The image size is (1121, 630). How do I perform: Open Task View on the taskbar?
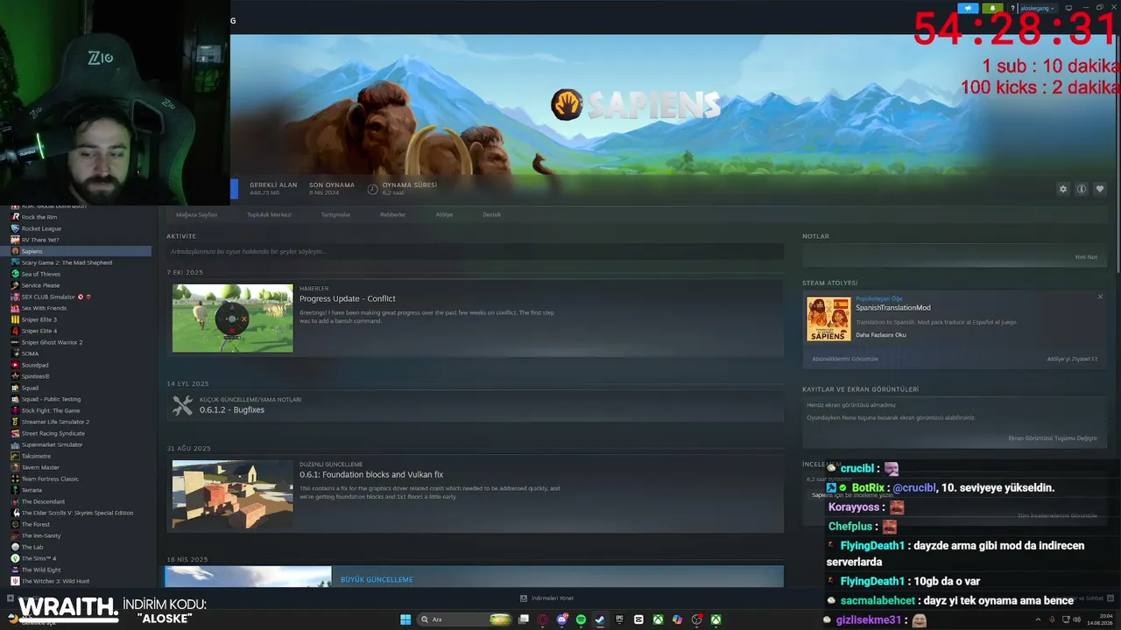coord(524,619)
